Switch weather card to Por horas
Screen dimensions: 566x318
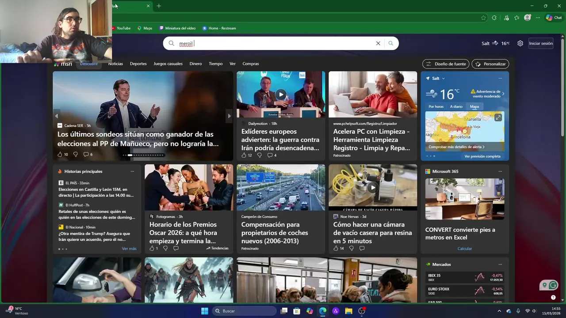(x=436, y=106)
